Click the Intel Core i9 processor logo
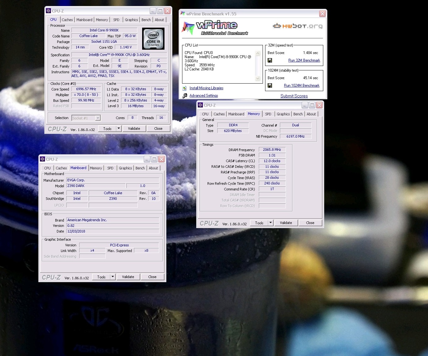Image resolution: width=428 pixels, height=356 pixels. click(x=153, y=39)
